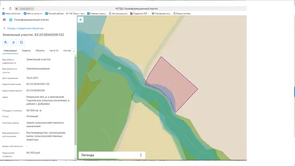This screenshot has width=295, height=166.
Task: Collapse the side panel with double-chevron button
Action: coord(80,19)
